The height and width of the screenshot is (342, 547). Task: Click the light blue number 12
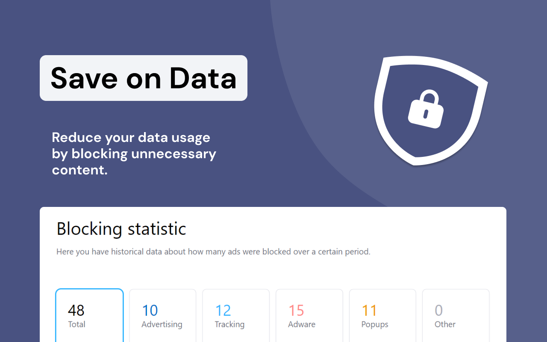click(x=223, y=310)
